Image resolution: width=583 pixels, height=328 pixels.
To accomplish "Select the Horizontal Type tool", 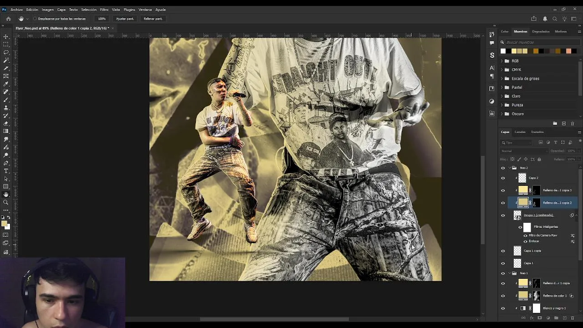I will 6,171.
